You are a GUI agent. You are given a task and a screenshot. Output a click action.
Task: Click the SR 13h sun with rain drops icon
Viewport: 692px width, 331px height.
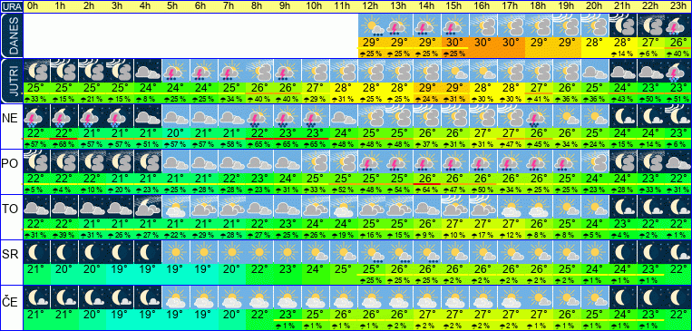pyautogui.click(x=399, y=252)
